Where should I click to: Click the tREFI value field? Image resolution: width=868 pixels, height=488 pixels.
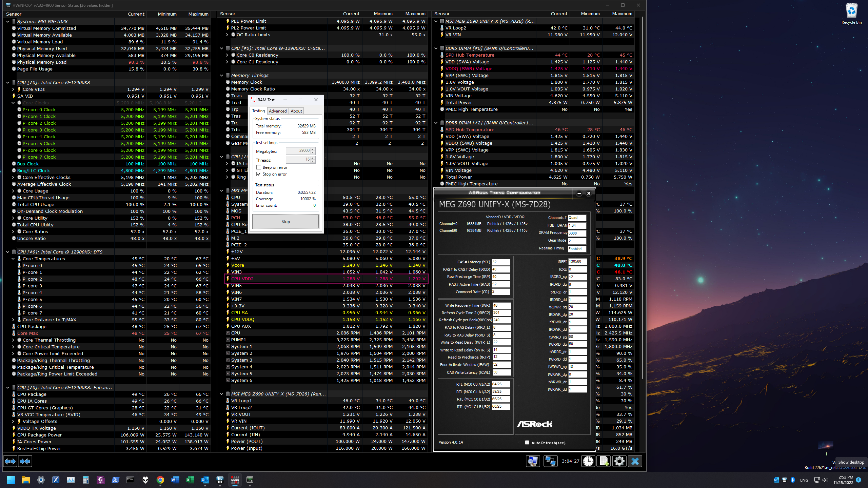[577, 262]
